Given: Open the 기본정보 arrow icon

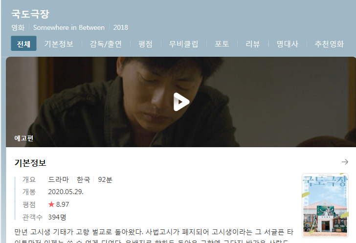Looking at the screenshot, I should tap(345, 162).
